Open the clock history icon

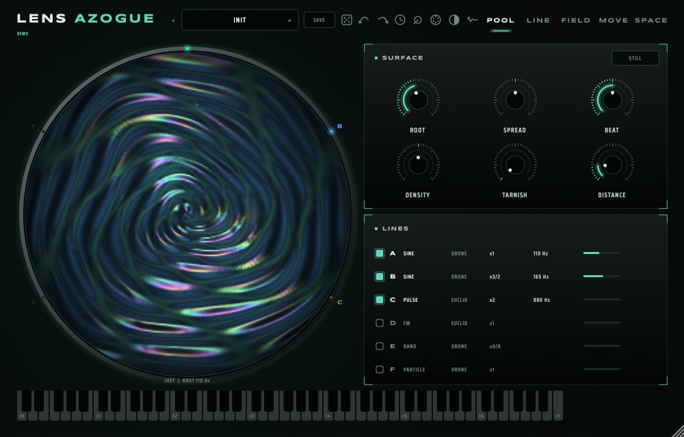coord(400,20)
